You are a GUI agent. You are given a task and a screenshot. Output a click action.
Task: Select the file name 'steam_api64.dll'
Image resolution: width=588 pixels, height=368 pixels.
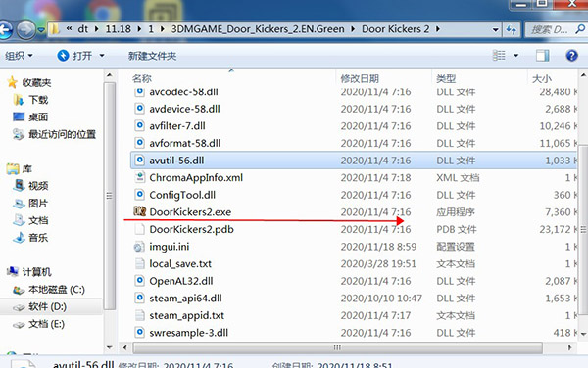[x=185, y=298]
